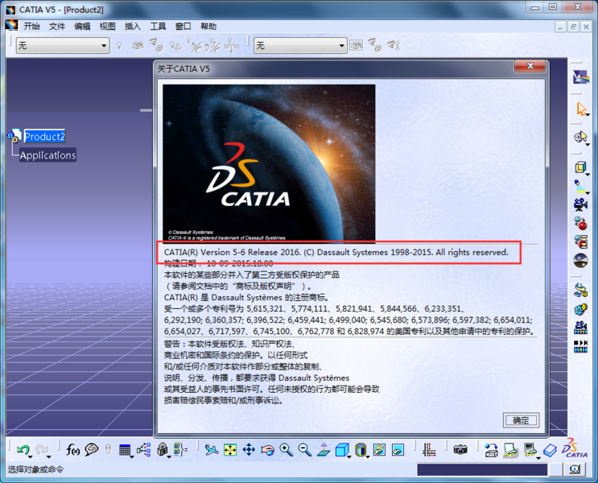Activate the Pan view tool
The height and width of the screenshot is (483, 598).
(x=249, y=450)
